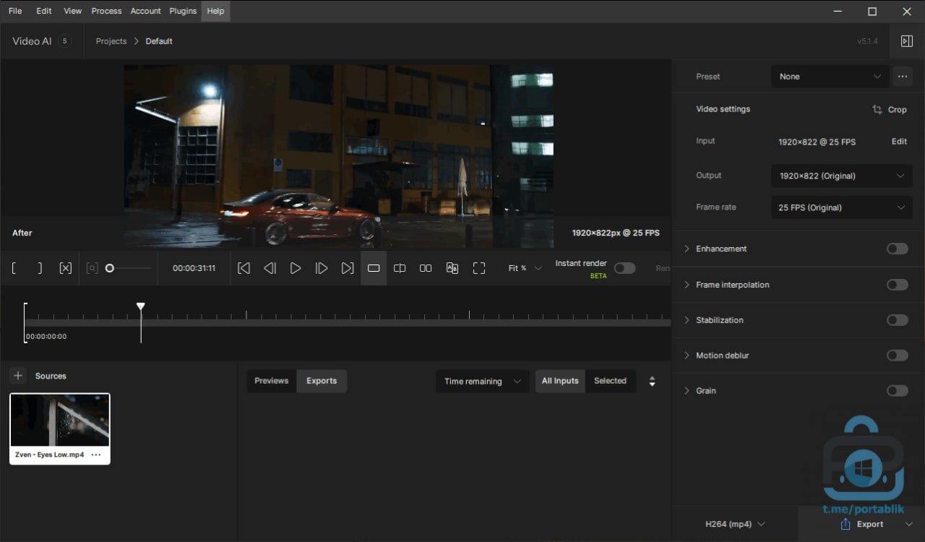Enter fullscreen preview
Image resolution: width=925 pixels, height=542 pixels.
pyautogui.click(x=479, y=268)
